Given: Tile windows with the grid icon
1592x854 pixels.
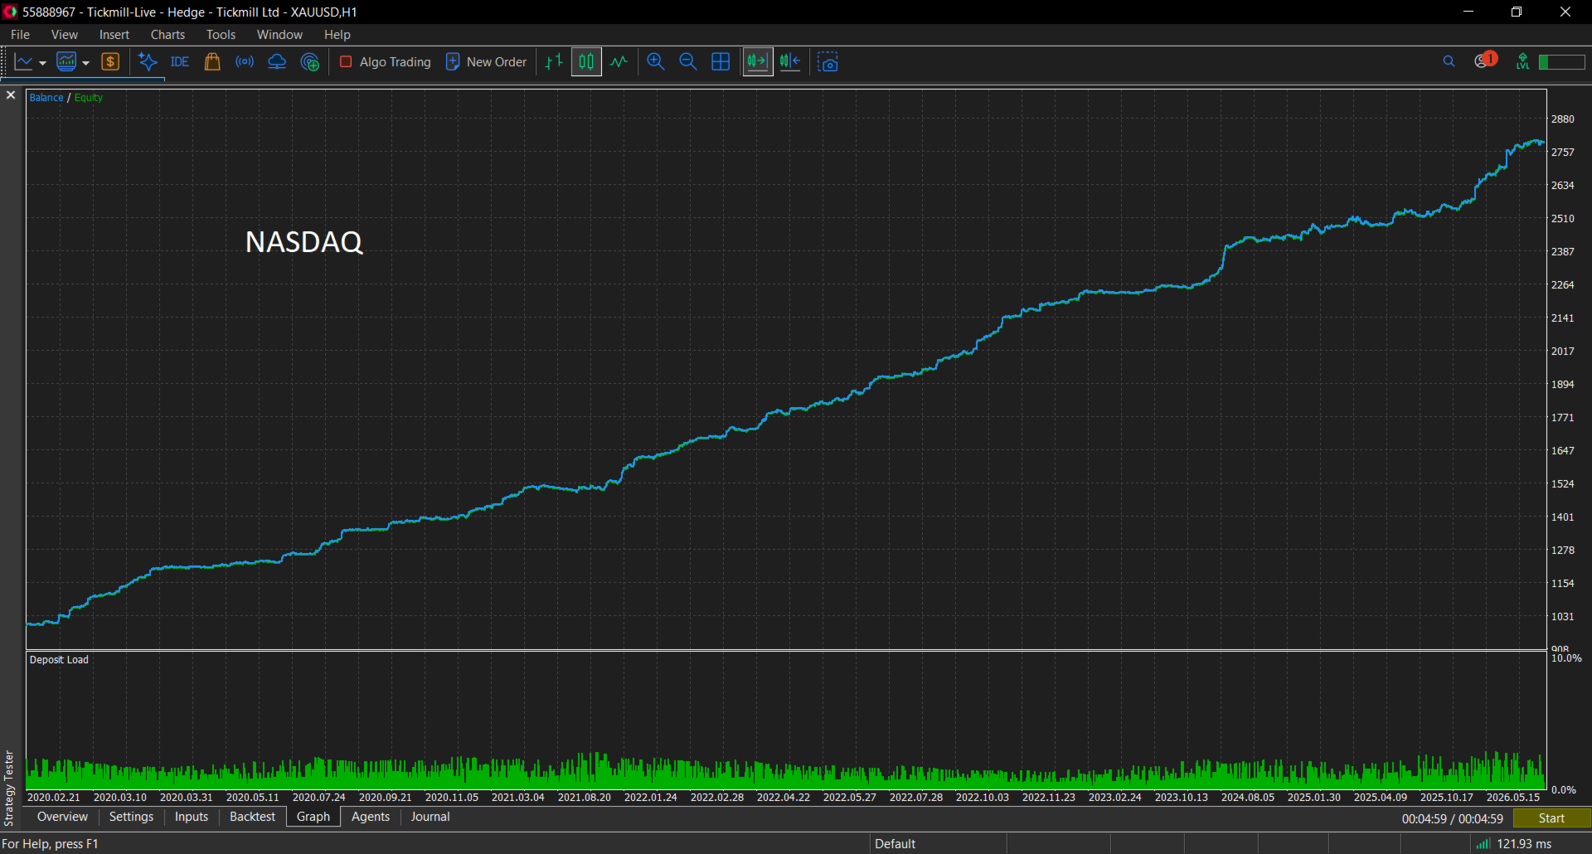Looking at the screenshot, I should (721, 62).
